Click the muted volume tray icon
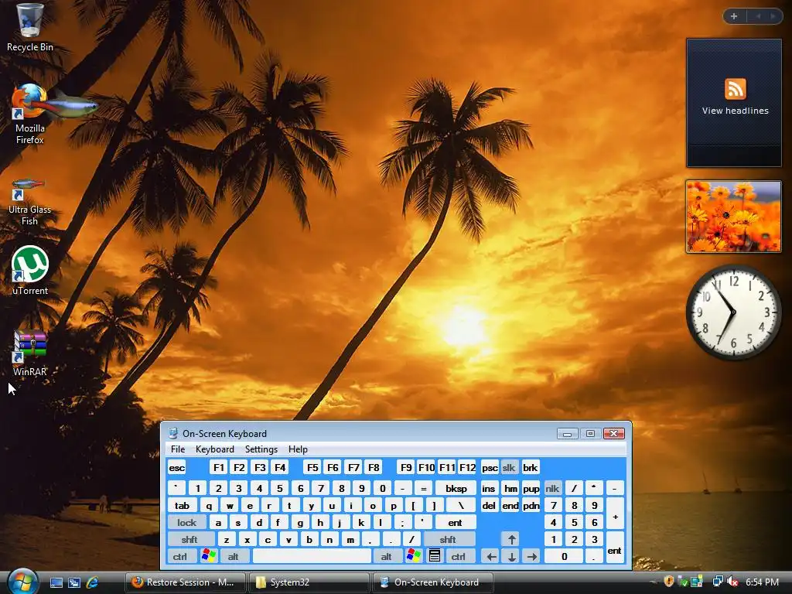The image size is (792, 594). click(732, 582)
